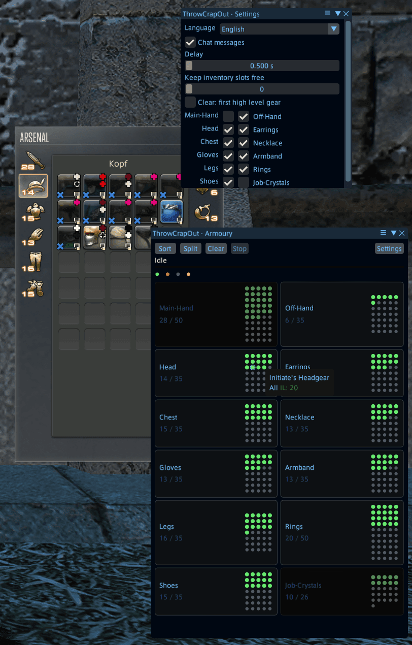
Task: Click the Sort button in Armoury
Action: click(165, 248)
